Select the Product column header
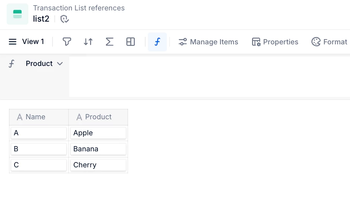This screenshot has height=205, width=350. pyautogui.click(x=98, y=117)
